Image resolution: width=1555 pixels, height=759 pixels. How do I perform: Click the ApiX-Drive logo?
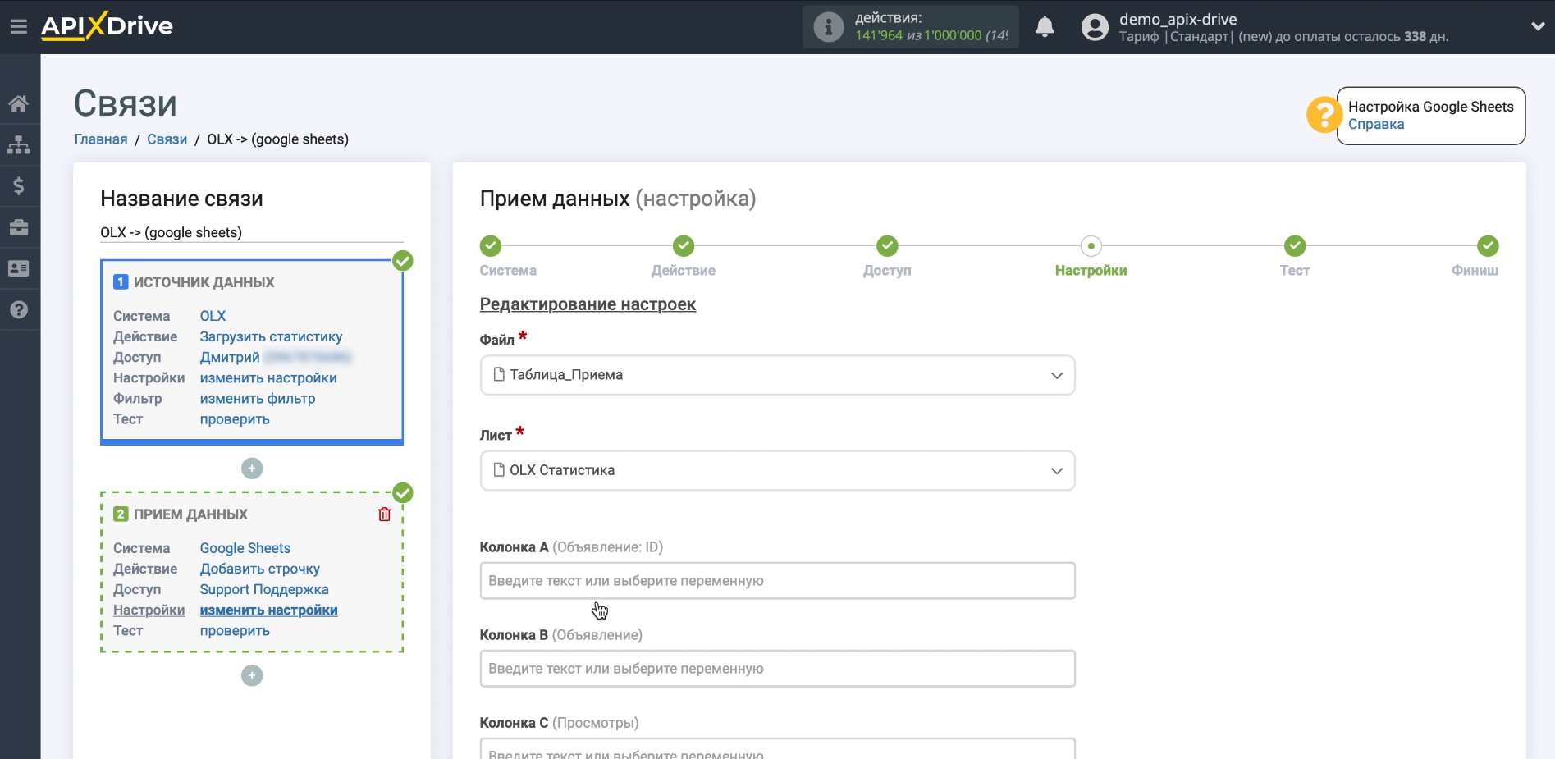tap(107, 25)
